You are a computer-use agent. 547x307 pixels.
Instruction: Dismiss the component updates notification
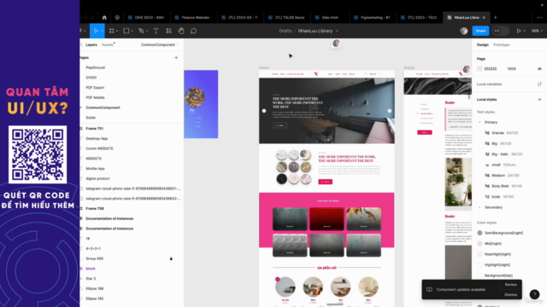point(510,295)
